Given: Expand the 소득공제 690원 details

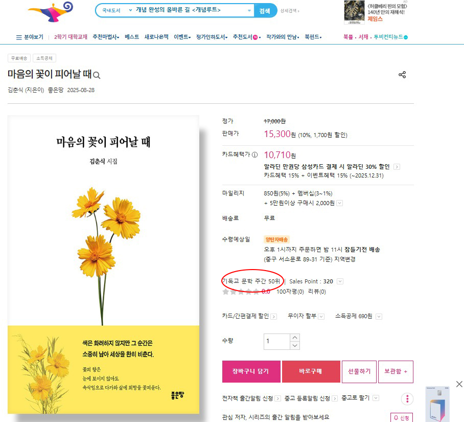Looking at the screenshot, I should point(379,317).
